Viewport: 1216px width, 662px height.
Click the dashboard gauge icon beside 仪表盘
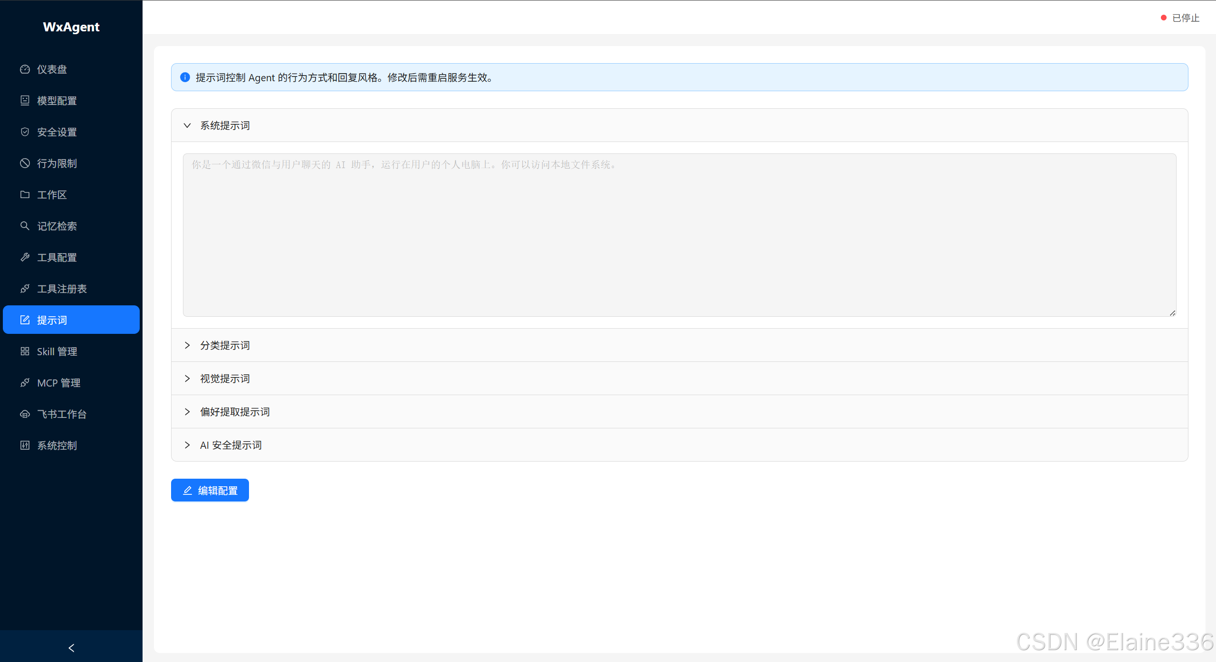[25, 69]
